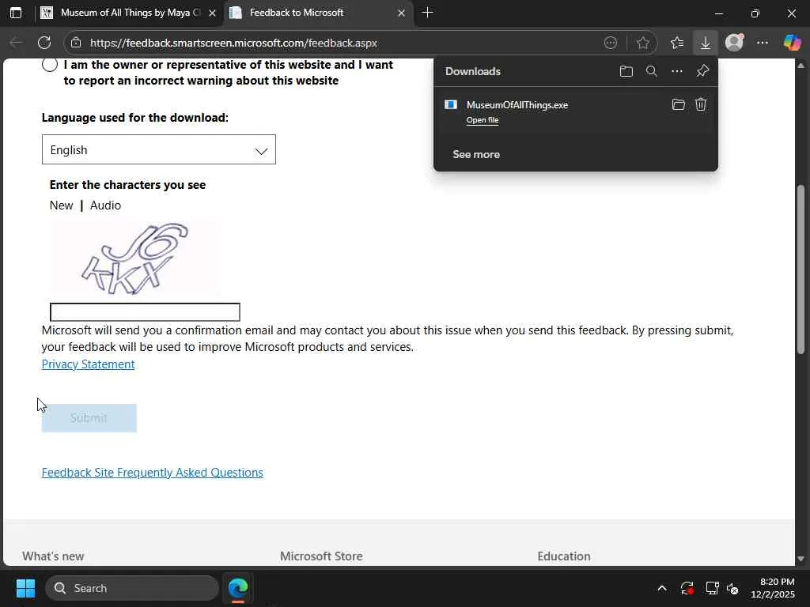
Task: Search downloads with magnifier icon
Action: click(x=652, y=71)
